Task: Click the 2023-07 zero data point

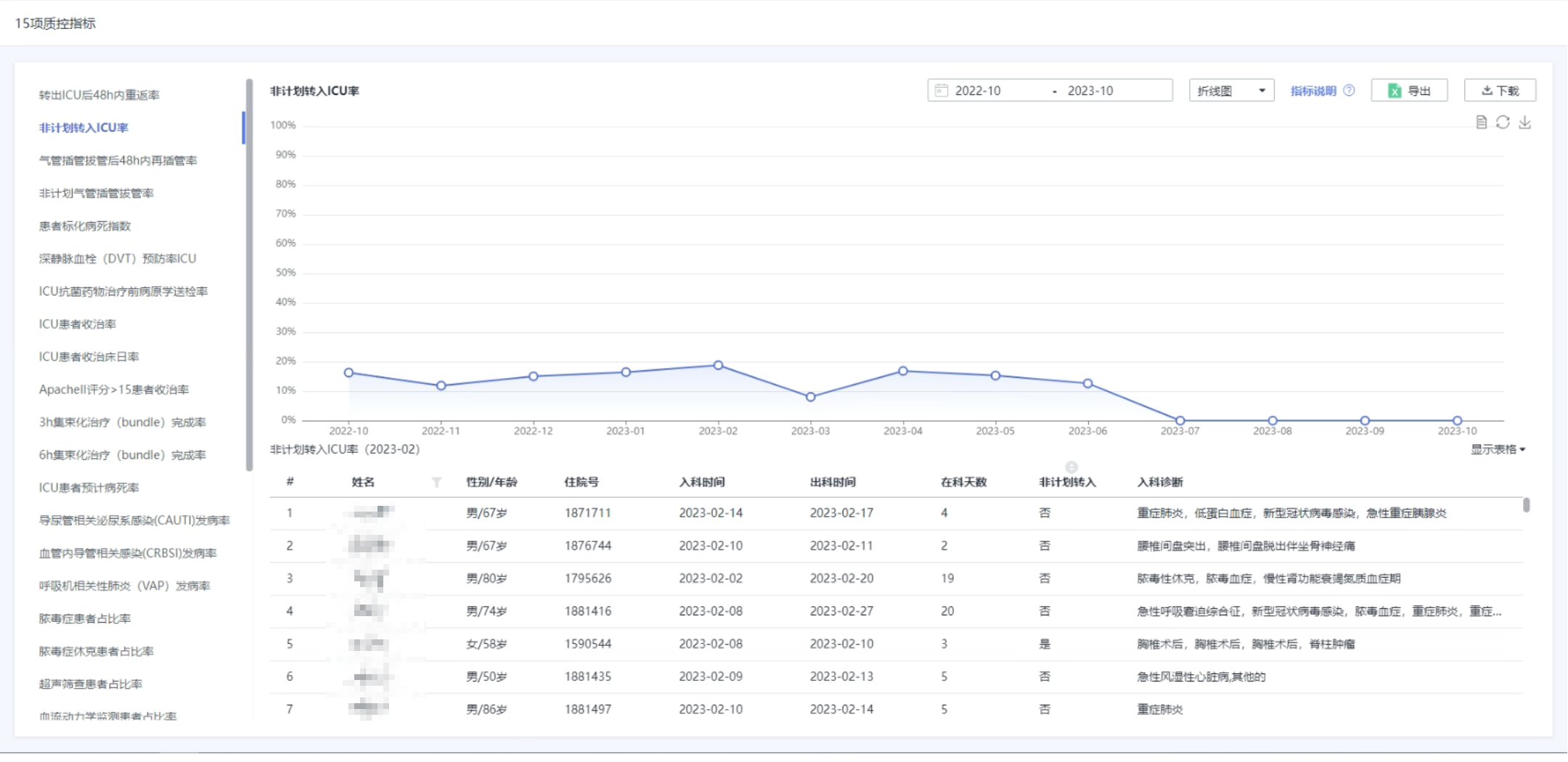Action: [1180, 420]
